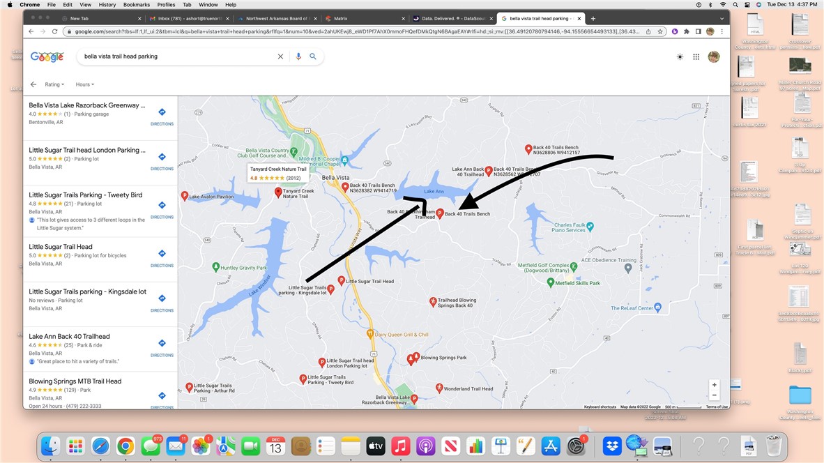824x463 pixels.
Task: Open quick settings sun icon
Action: (x=680, y=56)
